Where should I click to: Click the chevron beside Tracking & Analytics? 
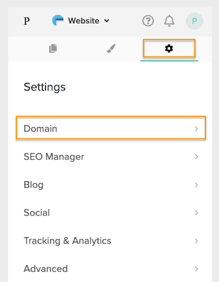[x=196, y=241]
